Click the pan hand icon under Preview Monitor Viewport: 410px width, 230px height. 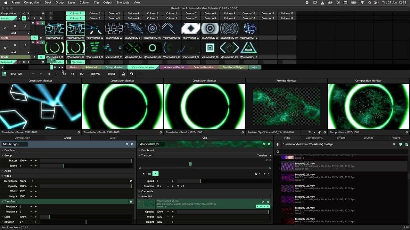319,132
